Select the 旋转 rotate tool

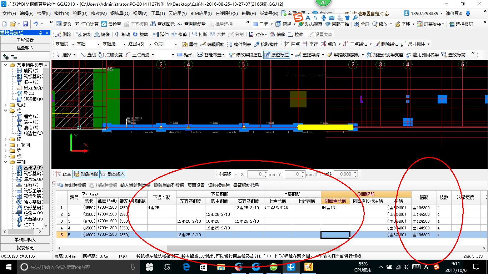pos(140,35)
